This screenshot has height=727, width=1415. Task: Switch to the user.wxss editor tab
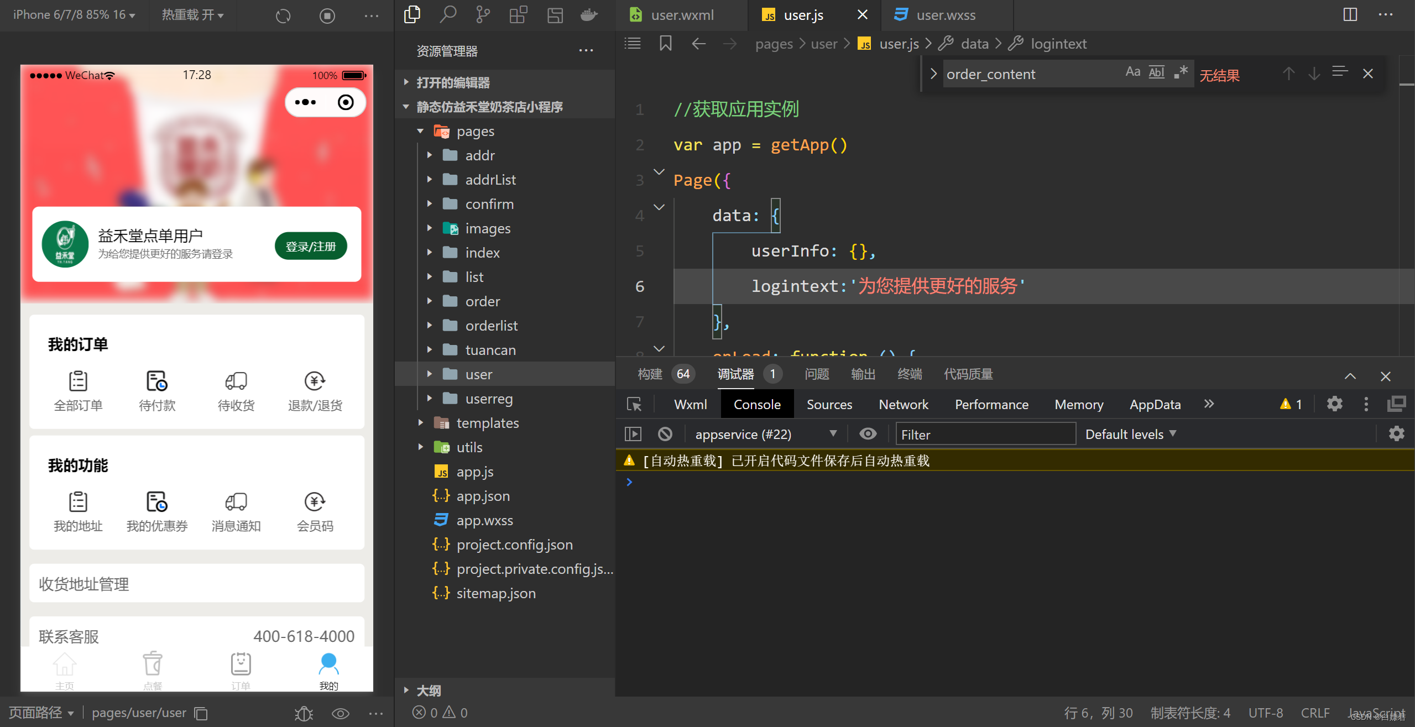[946, 15]
